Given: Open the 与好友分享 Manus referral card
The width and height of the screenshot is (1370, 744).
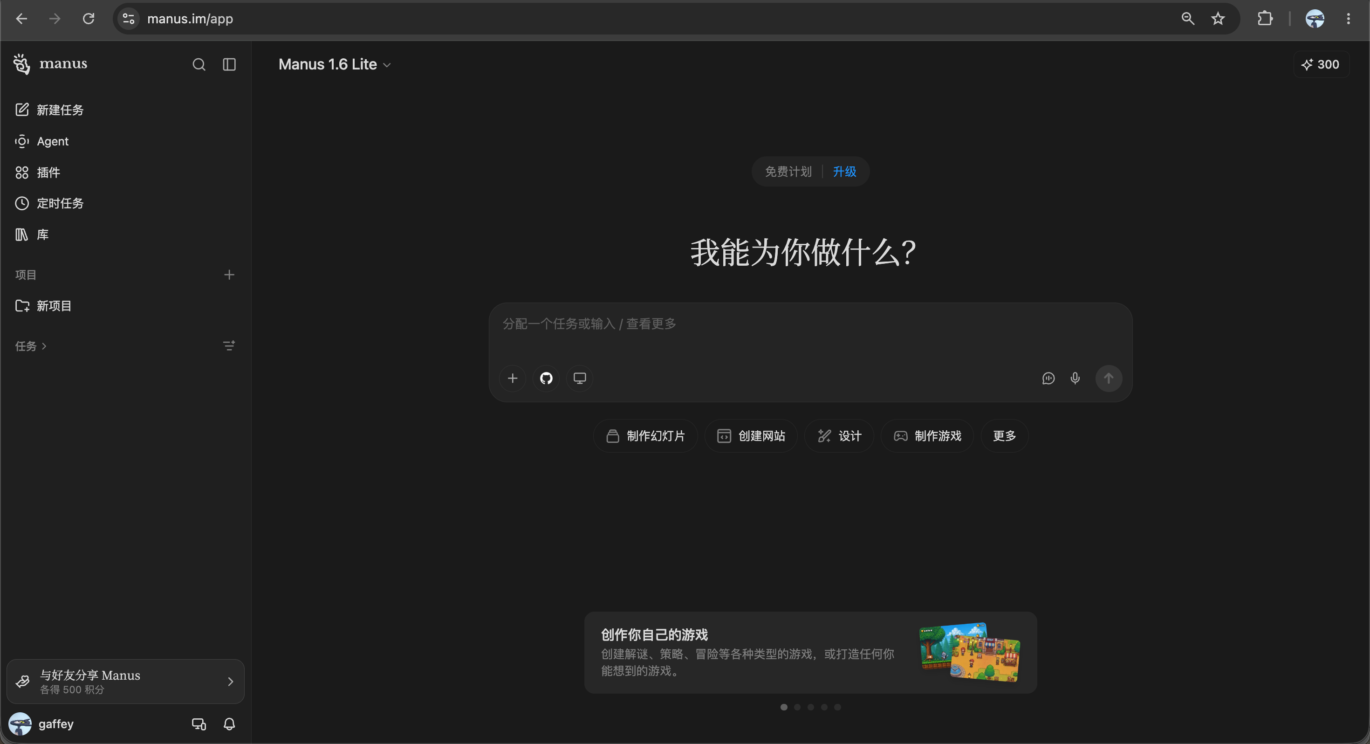Looking at the screenshot, I should [125, 682].
